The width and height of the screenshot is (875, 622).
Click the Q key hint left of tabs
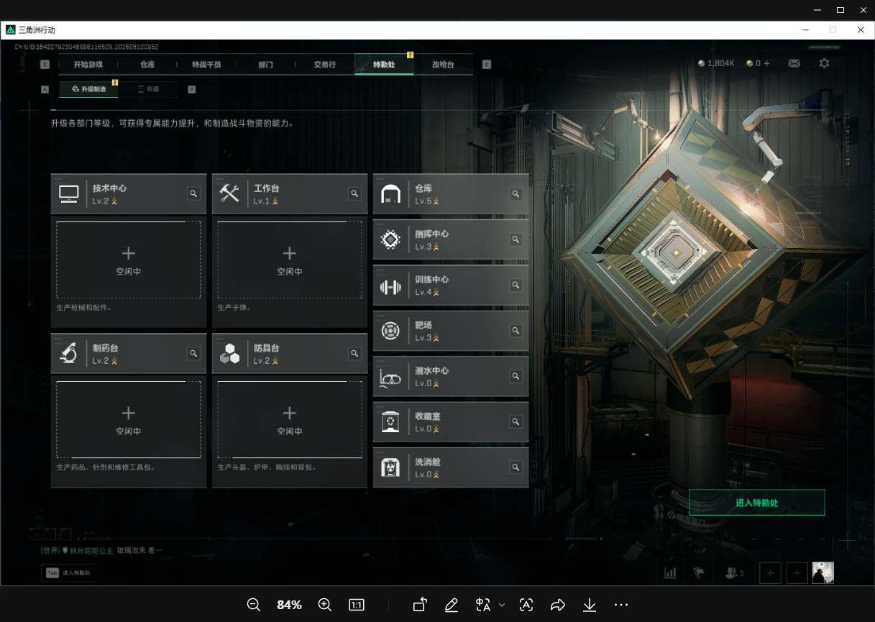click(45, 64)
